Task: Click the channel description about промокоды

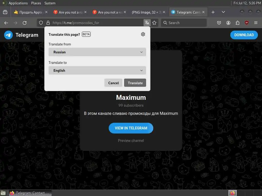Action: [x=131, y=114]
